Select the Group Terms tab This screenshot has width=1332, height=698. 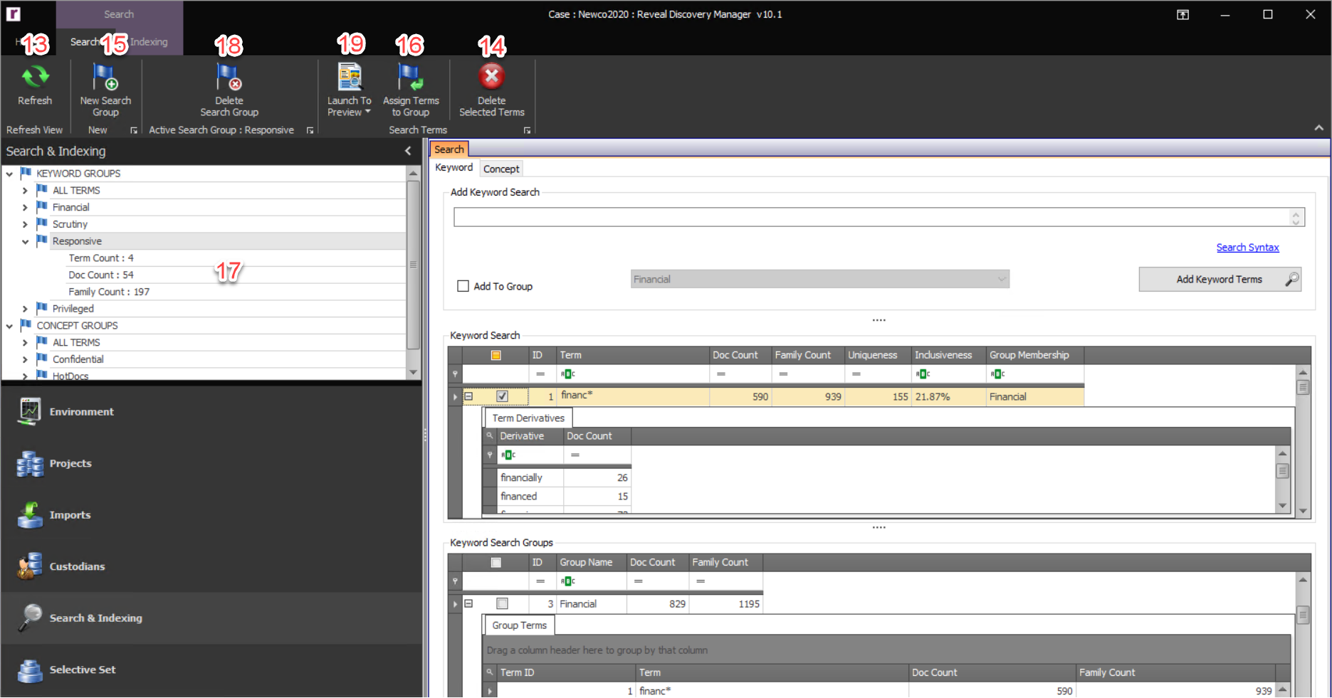(x=520, y=625)
